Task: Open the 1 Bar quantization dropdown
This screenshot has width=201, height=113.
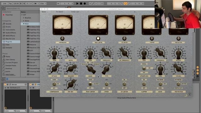Action: pyautogui.click(x=43, y=3)
